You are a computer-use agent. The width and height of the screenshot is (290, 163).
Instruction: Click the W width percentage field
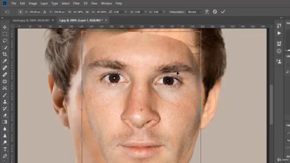point(77,12)
